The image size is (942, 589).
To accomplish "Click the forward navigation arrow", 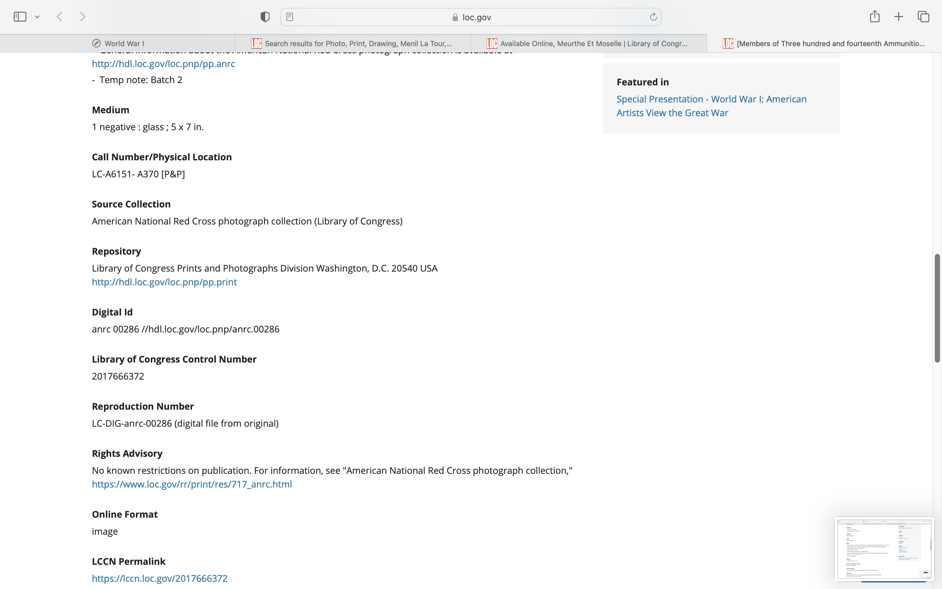I will pyautogui.click(x=82, y=17).
